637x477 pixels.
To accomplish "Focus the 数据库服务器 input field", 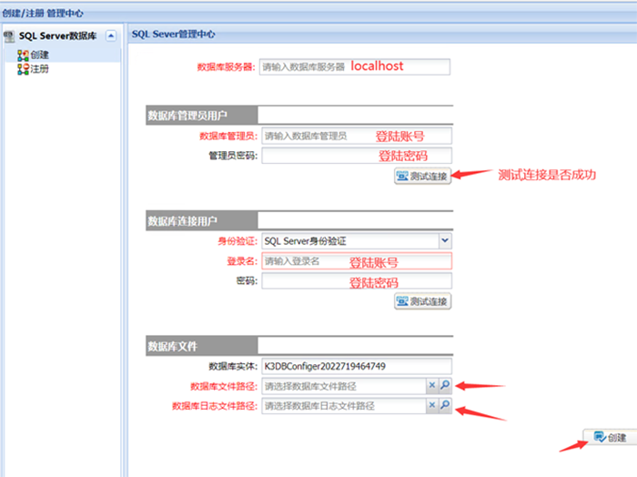I will pos(355,66).
